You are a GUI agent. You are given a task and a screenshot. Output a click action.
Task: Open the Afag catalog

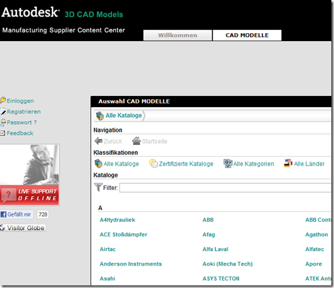pos(209,234)
